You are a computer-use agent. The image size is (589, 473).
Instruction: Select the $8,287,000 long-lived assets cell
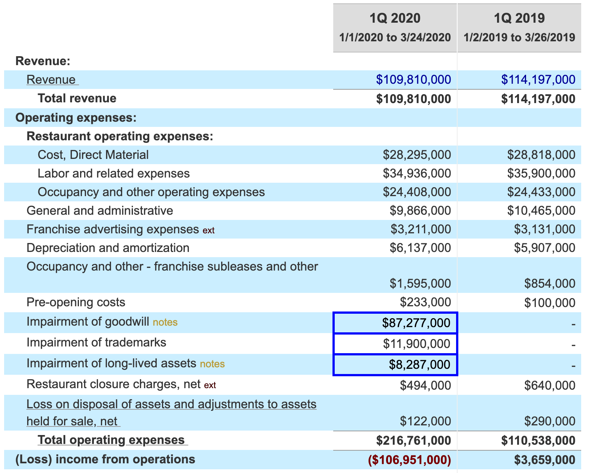(x=395, y=364)
